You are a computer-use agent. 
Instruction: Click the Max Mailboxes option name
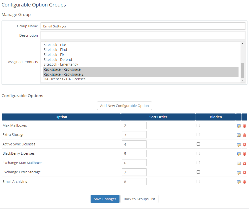tap(15, 125)
